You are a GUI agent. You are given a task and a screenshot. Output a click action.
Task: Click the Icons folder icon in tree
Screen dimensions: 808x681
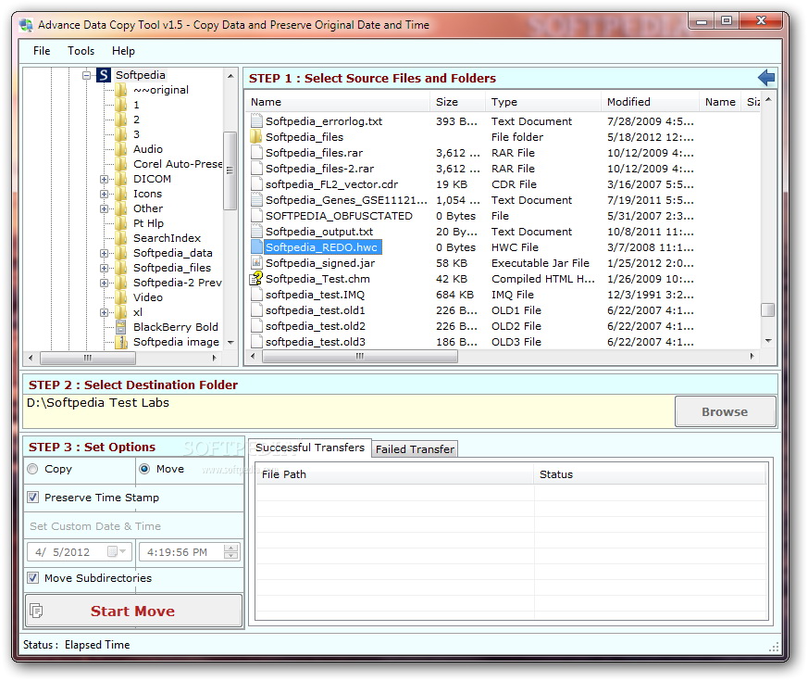tap(121, 194)
